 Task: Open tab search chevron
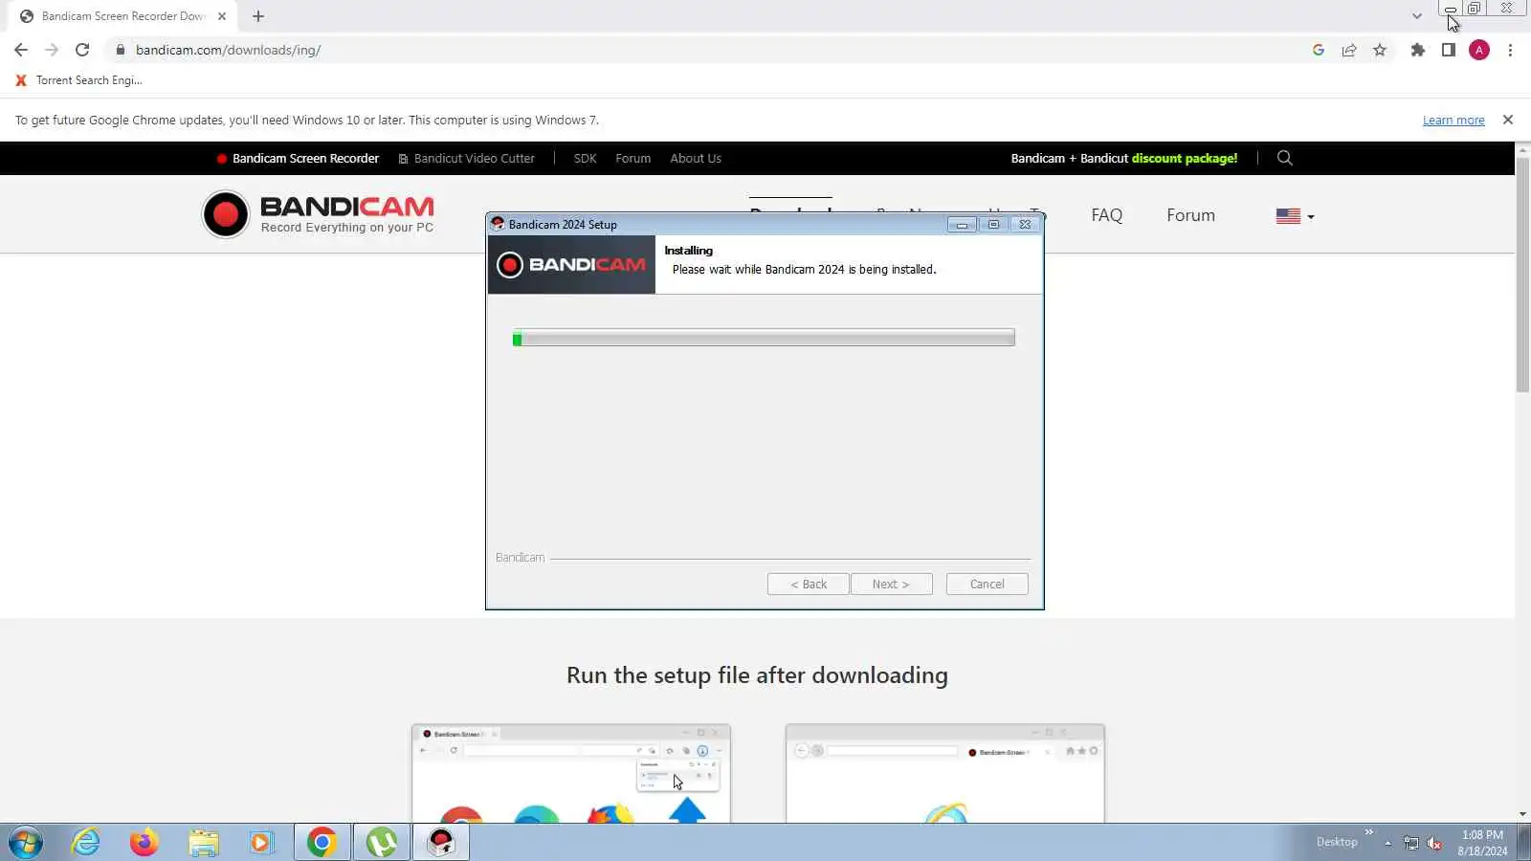(1417, 16)
